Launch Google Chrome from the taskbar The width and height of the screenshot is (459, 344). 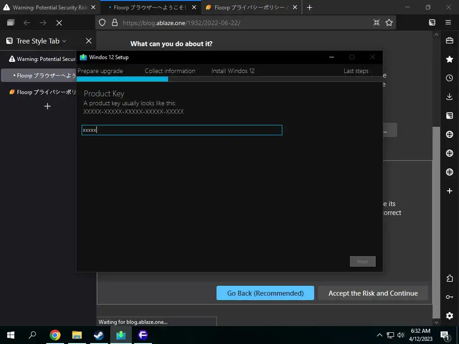point(55,335)
